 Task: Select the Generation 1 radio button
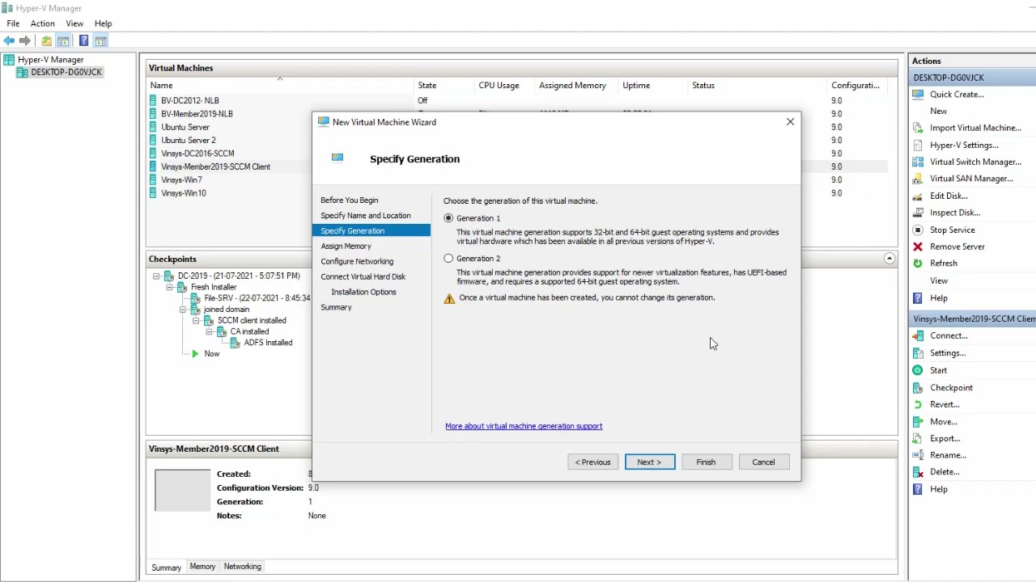point(448,218)
